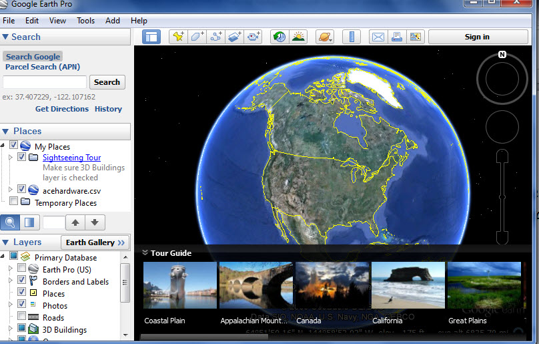The height and width of the screenshot is (344, 539).
Task: Collapse the Places panel
Action: pos(5,131)
